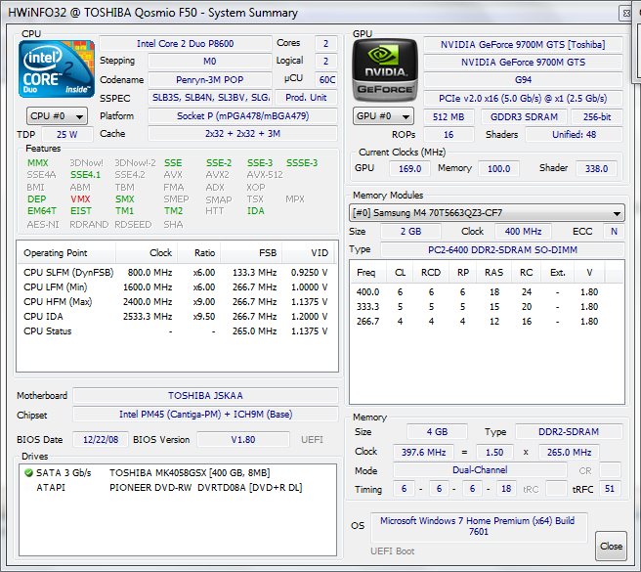Click the µCU 60C value field
The height and width of the screenshot is (572, 641).
(326, 80)
